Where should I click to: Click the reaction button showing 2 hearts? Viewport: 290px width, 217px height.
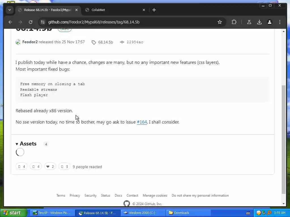[50, 167]
